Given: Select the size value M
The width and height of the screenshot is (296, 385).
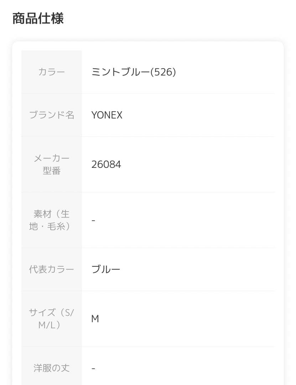Looking at the screenshot, I should click(95, 319).
